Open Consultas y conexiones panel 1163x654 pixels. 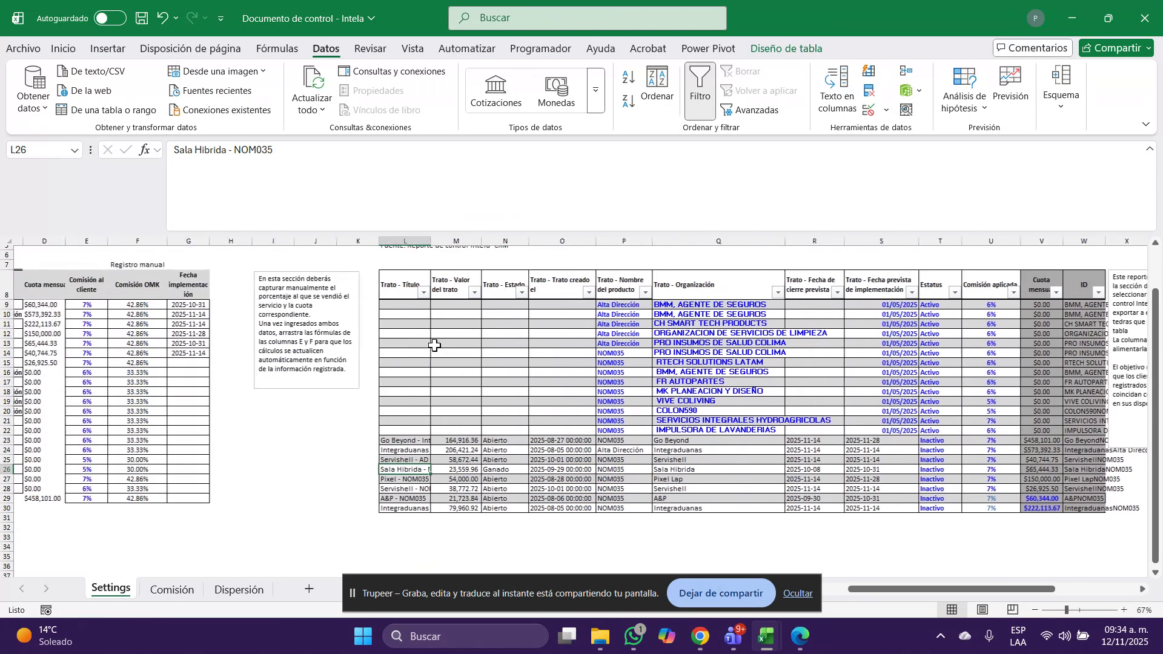(393, 71)
